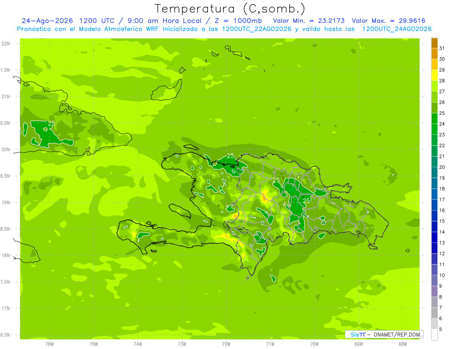Click the longitude axis label "74W"
Screen dimensions: 452x349
(138, 344)
